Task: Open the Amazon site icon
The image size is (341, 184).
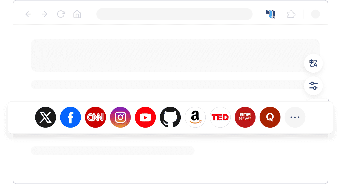Action: pyautogui.click(x=195, y=117)
